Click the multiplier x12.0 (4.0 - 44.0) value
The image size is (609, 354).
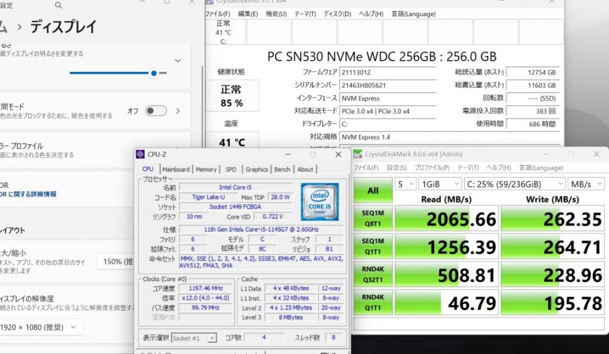click(205, 298)
